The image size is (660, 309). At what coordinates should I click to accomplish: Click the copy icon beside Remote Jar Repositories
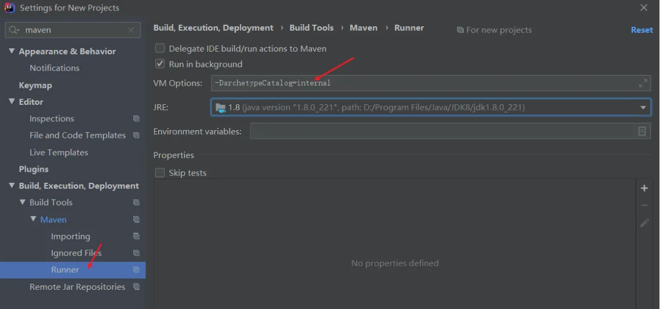[136, 286]
